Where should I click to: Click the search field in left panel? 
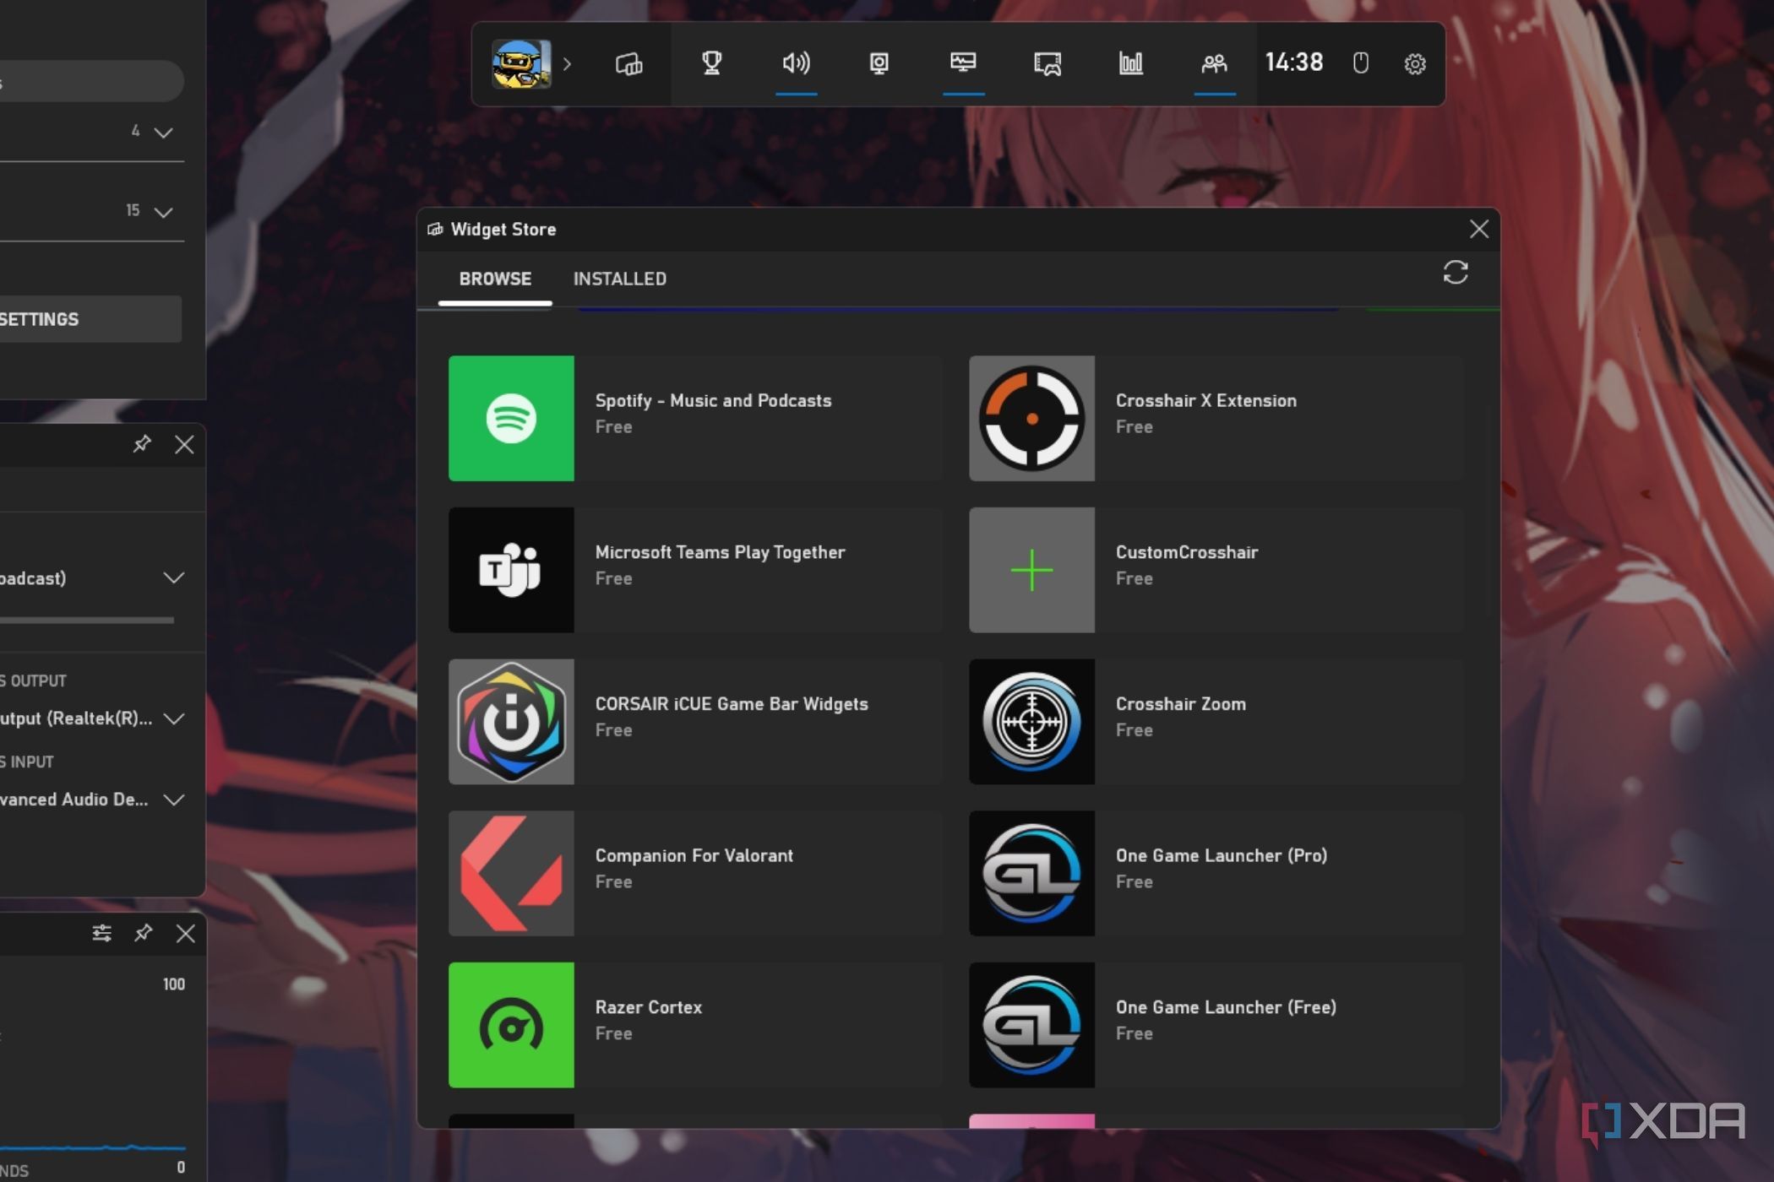(90, 82)
